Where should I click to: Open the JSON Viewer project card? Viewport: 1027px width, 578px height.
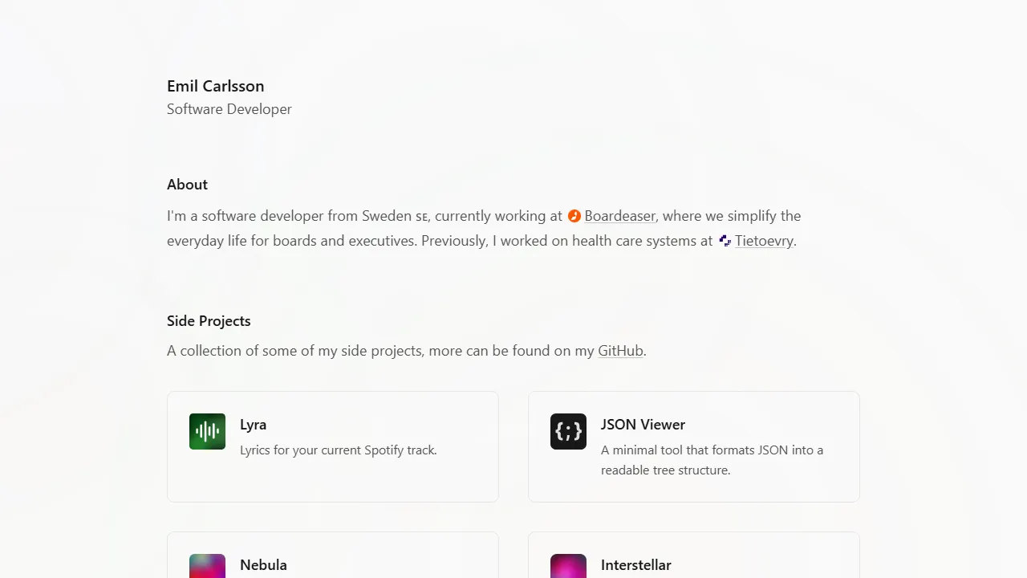pos(693,446)
